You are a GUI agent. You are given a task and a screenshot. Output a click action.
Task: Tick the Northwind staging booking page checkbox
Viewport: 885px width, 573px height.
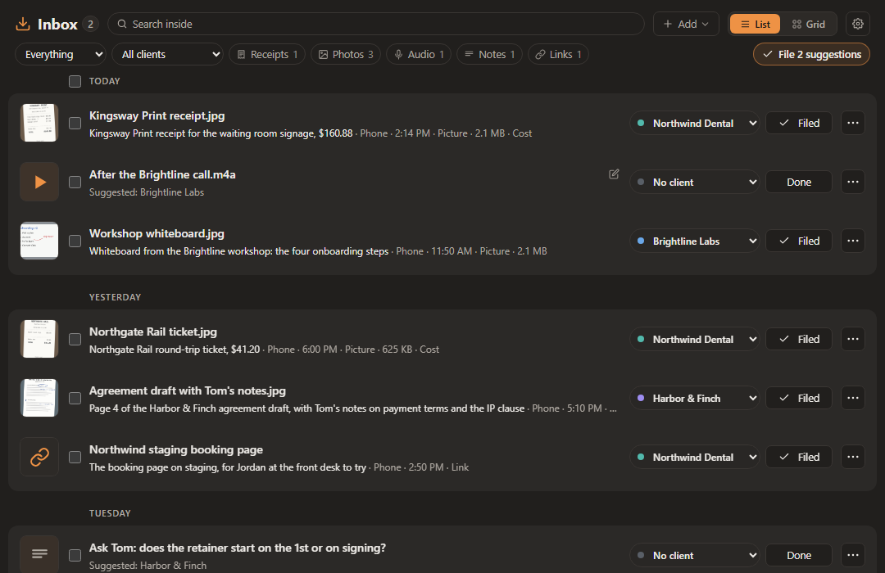click(75, 457)
